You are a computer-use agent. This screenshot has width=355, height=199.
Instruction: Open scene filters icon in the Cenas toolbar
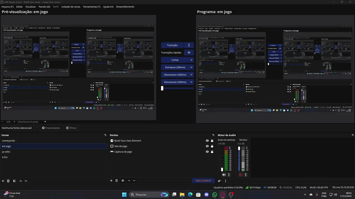coord(14,181)
